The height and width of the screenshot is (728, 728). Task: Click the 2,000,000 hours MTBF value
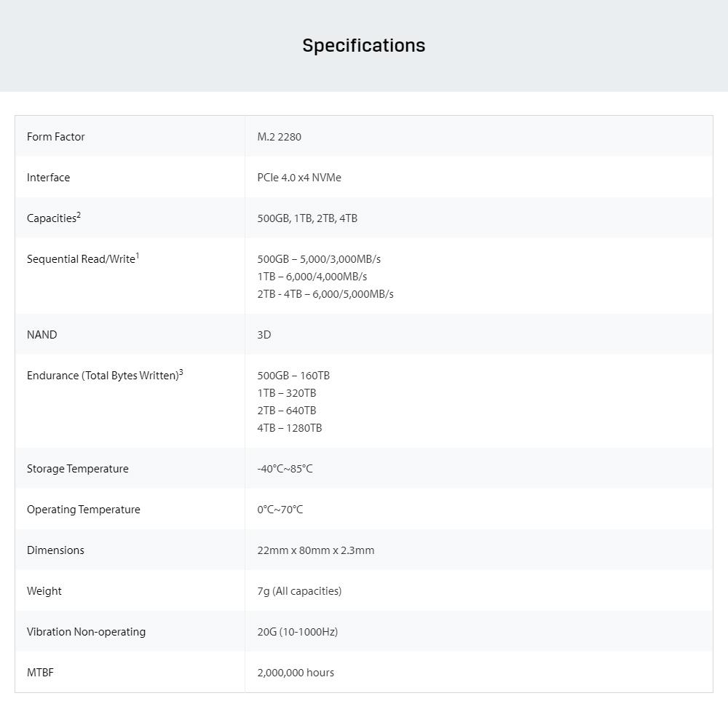[296, 673]
